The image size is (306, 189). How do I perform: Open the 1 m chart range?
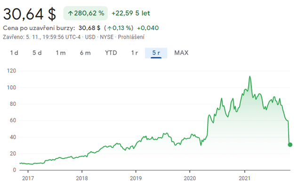click(61, 53)
